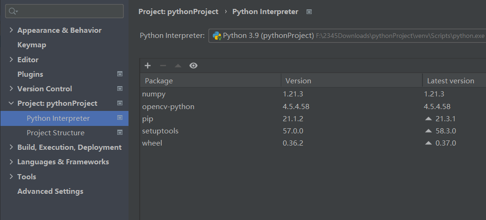Click the project-level icon next to Project: pythonProject in the tree

(120, 103)
